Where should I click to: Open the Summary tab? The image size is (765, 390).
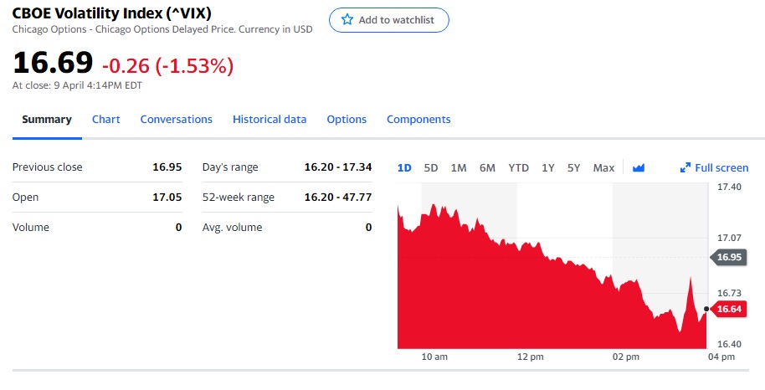tap(47, 120)
